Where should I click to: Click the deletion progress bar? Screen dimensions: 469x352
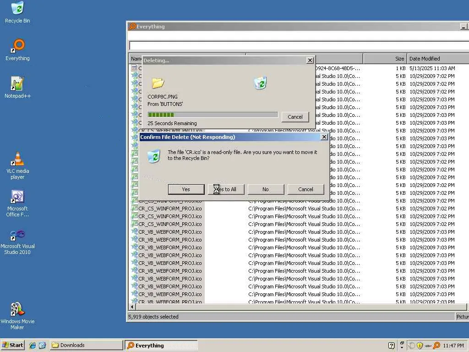213,115
